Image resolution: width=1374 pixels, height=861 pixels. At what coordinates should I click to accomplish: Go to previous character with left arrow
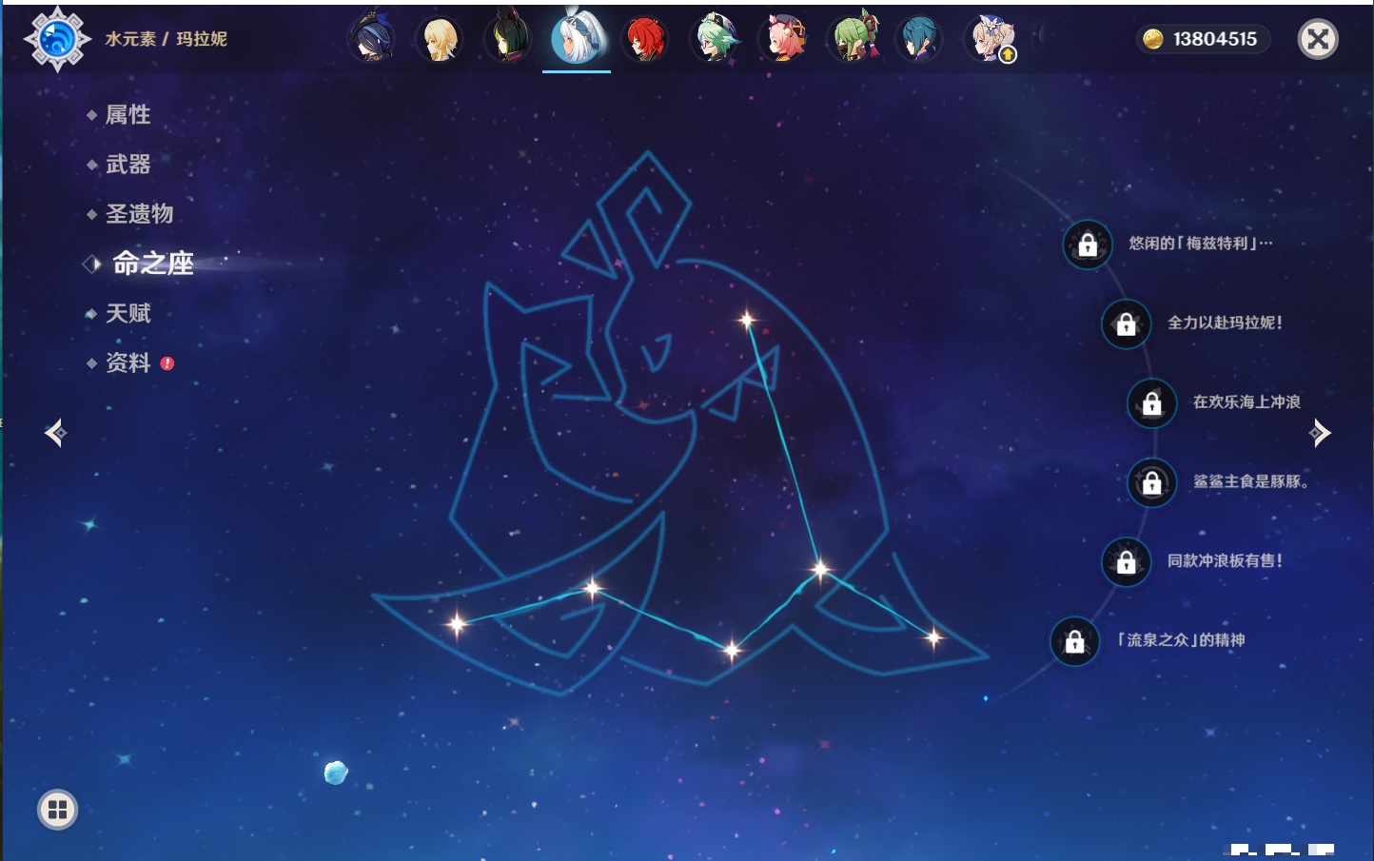55,433
